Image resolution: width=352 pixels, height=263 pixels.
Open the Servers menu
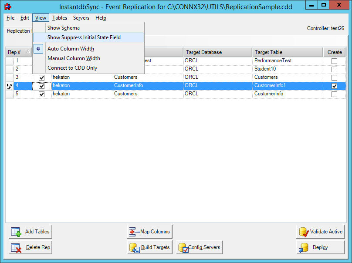click(x=81, y=18)
